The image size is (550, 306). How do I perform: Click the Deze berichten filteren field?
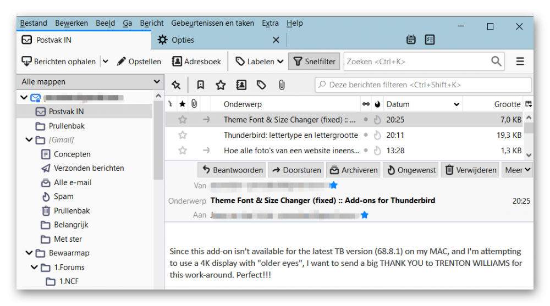pos(423,85)
